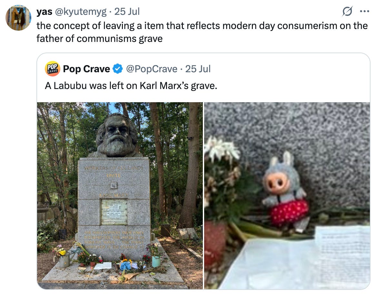This screenshot has height=296, width=376.
Task: Open the Karl Marx gravestone photo
Action: coord(120,196)
